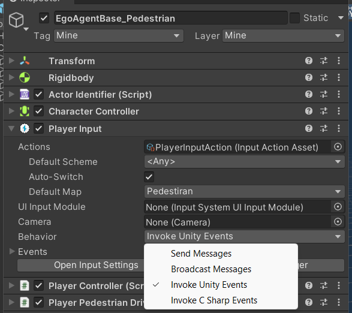Open the Default Scheme dropdown

[x=245, y=161]
